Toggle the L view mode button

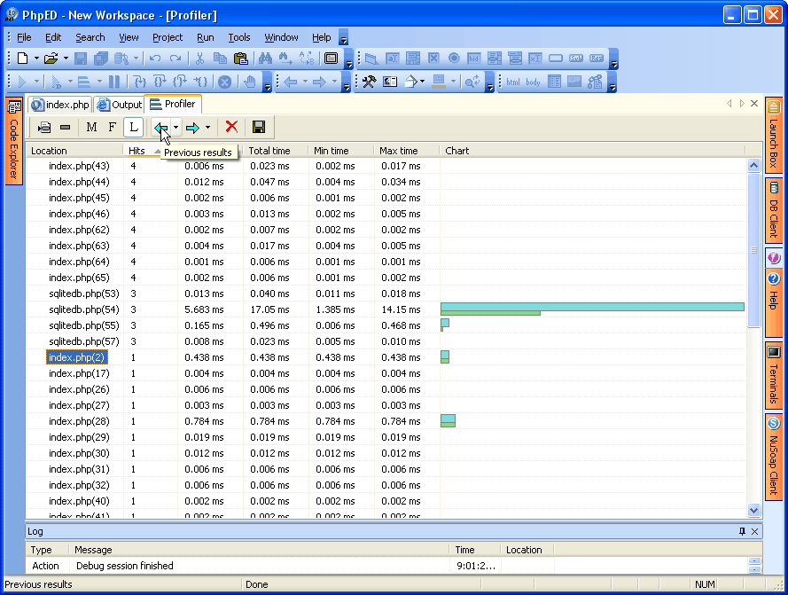pos(133,128)
